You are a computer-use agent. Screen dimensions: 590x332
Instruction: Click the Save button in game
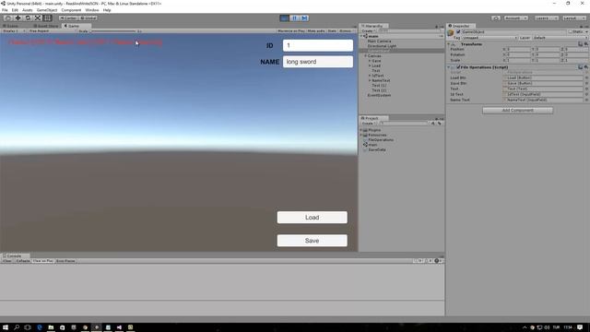click(313, 241)
